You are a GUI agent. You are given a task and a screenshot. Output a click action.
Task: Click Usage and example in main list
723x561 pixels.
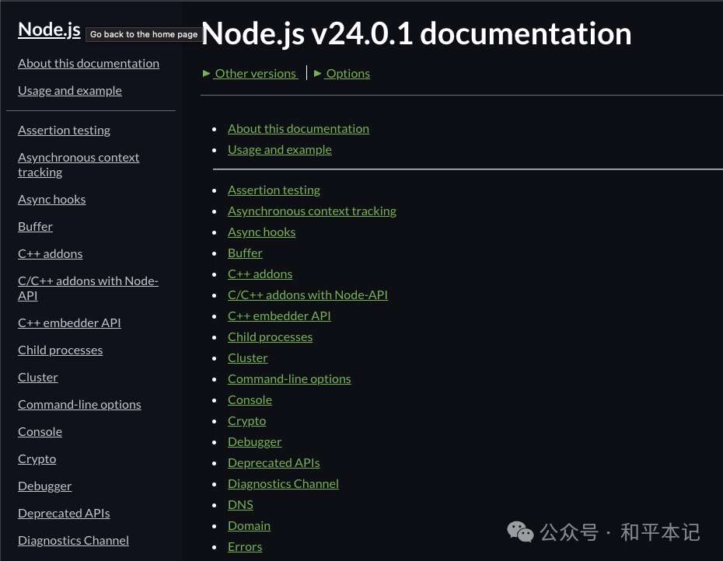point(279,150)
